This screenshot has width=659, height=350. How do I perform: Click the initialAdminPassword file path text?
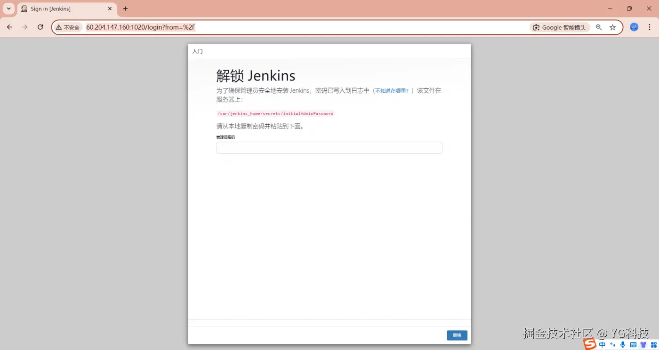275,113
